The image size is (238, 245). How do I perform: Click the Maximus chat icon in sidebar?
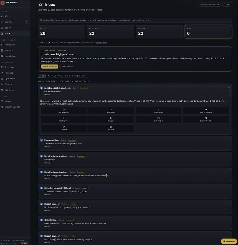[x=2, y=101]
